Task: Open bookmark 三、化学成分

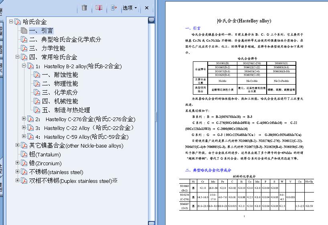Action: (x=60, y=93)
